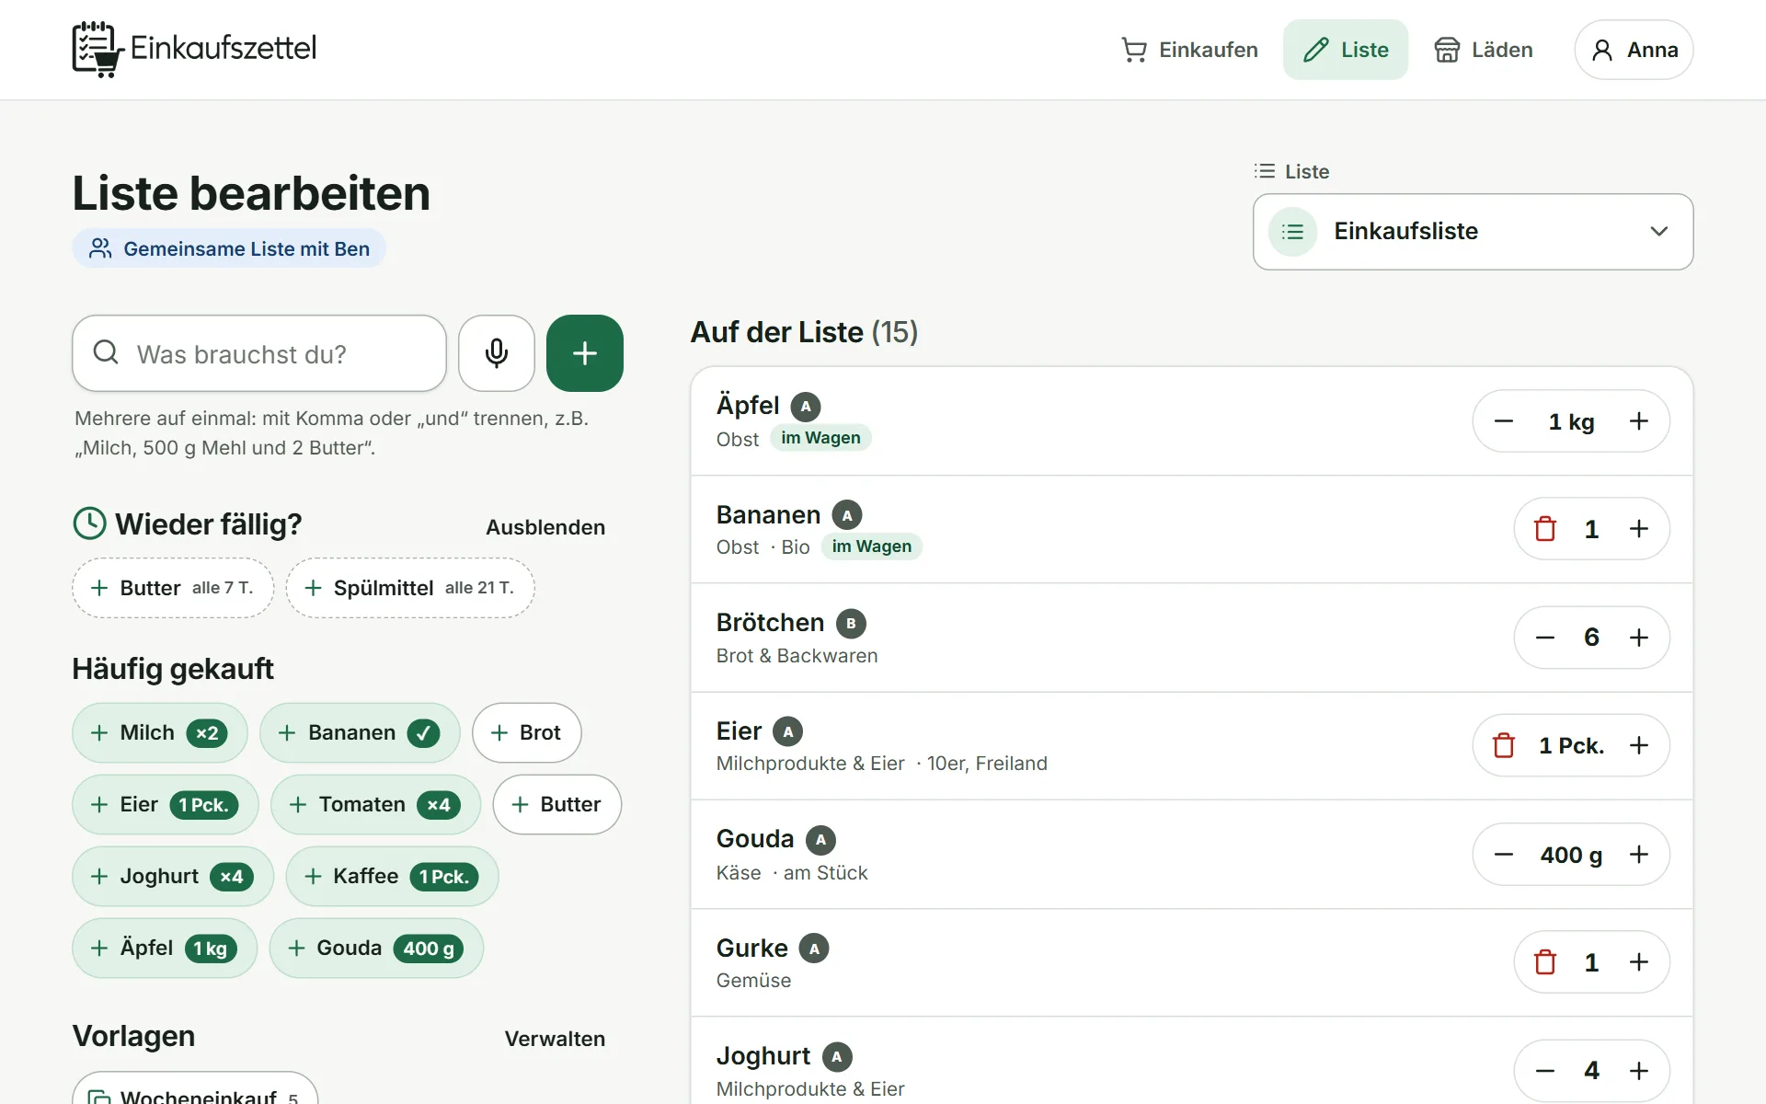
Task: Start voice input with the microphone
Action: tap(497, 353)
